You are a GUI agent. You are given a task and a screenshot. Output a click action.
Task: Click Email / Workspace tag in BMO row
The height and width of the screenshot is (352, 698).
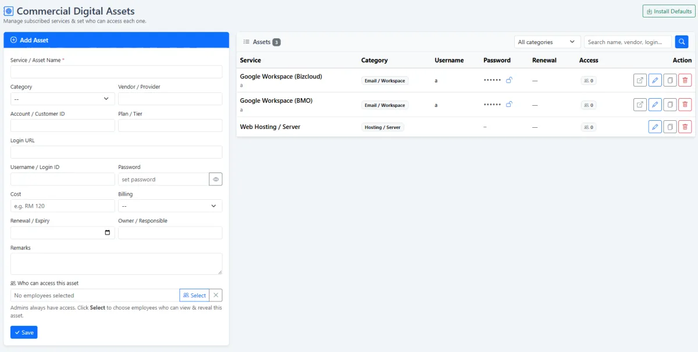[384, 105]
